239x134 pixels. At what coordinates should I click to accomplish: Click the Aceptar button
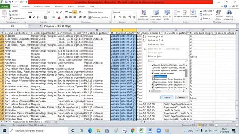167,98
